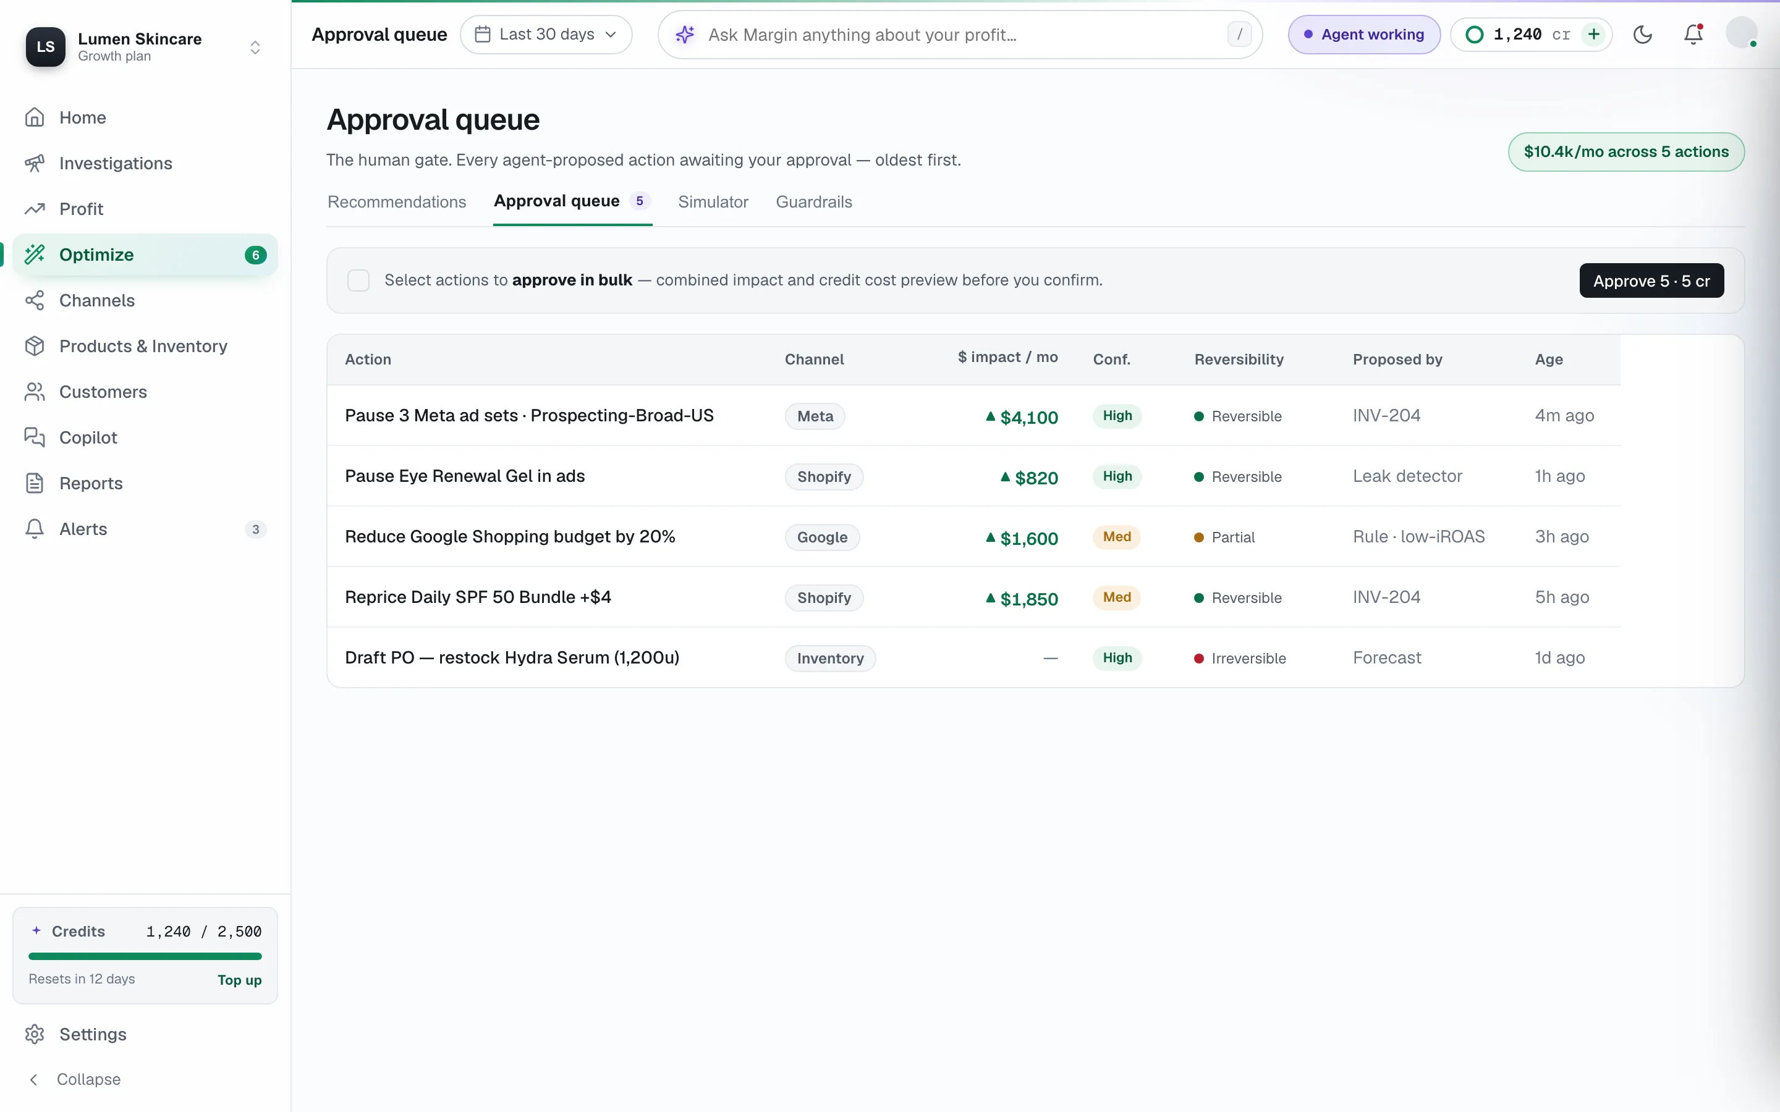Click the credits ring icon in top bar

(x=1474, y=35)
